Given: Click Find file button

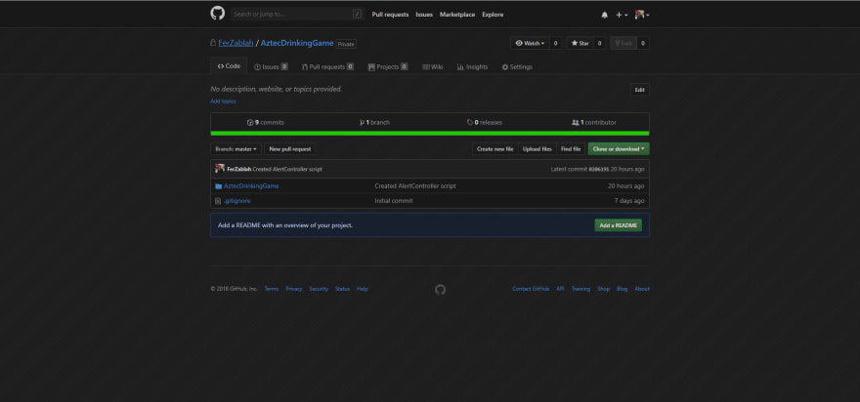Looking at the screenshot, I should tap(571, 149).
